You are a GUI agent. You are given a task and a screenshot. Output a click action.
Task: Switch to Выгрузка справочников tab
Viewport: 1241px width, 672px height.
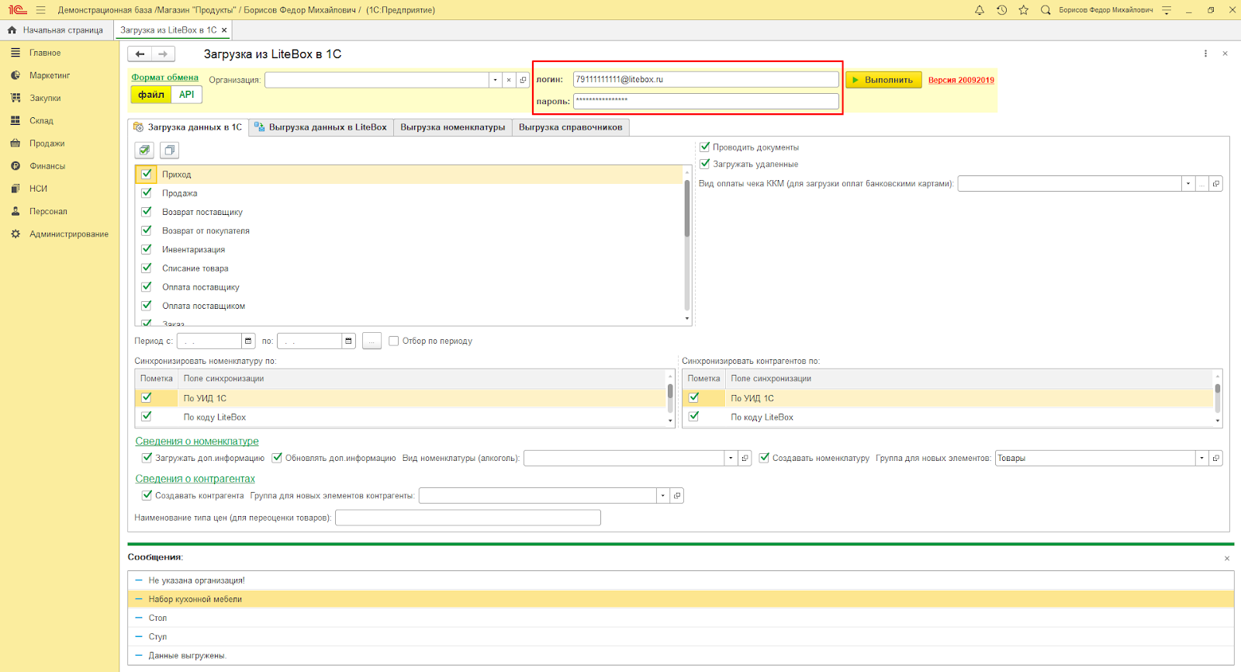(571, 127)
